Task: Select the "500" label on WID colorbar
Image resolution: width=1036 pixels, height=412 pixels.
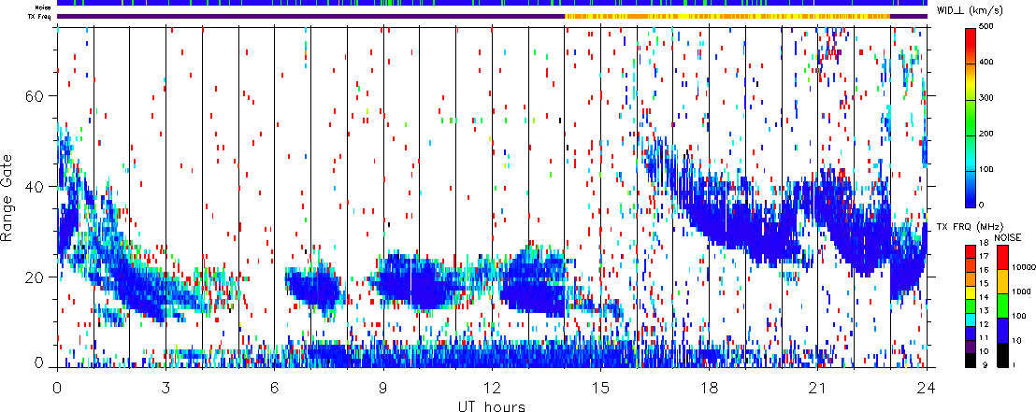Action: [987, 28]
